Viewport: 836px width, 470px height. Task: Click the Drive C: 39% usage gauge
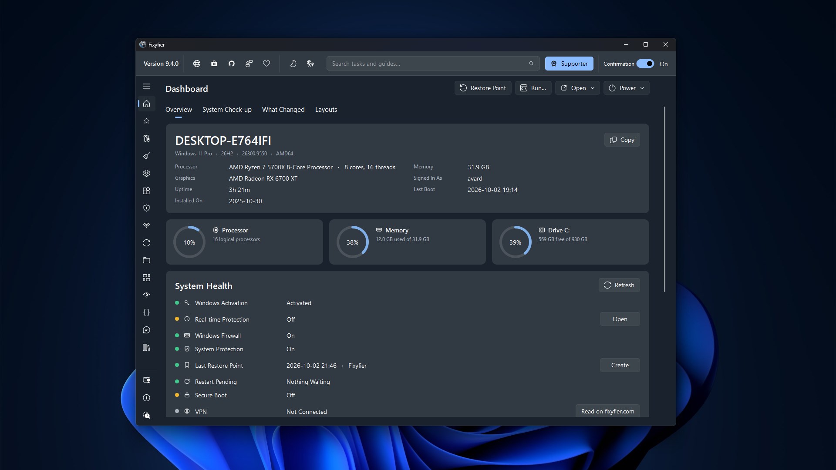(516, 242)
